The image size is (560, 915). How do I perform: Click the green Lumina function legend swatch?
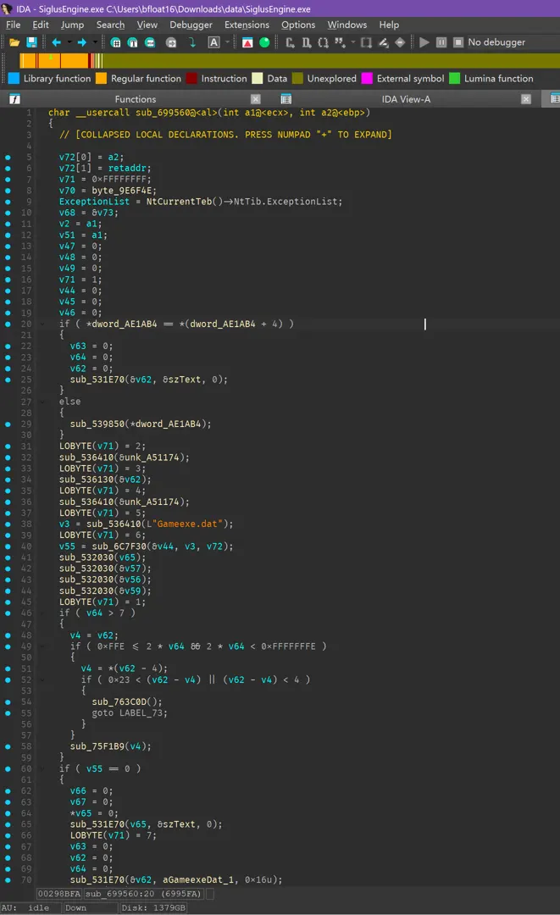454,79
